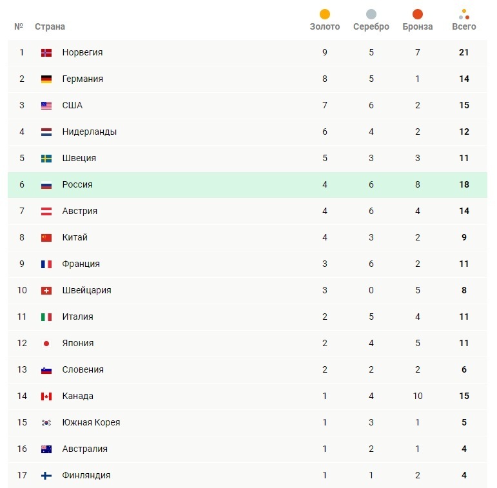The width and height of the screenshot is (497, 488).
Task: Click the Japan flag icon
Action: (x=46, y=344)
